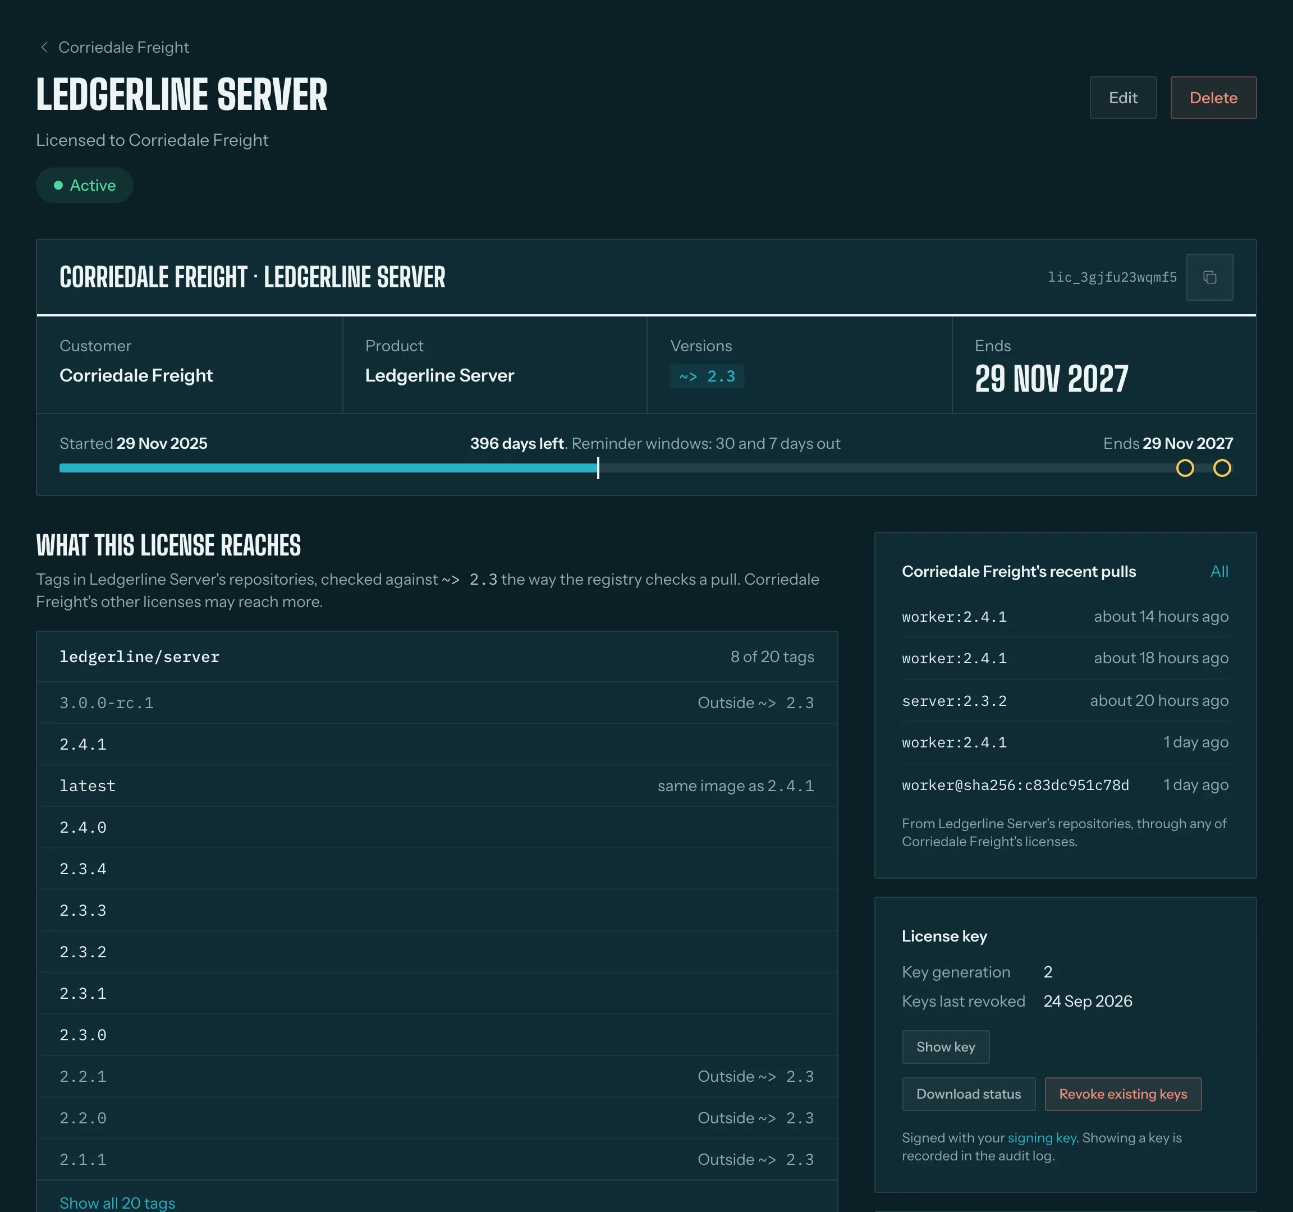Screen dimensions: 1293x1212
Task: Select the 2.2.0 tag row
Action: 437,1118
